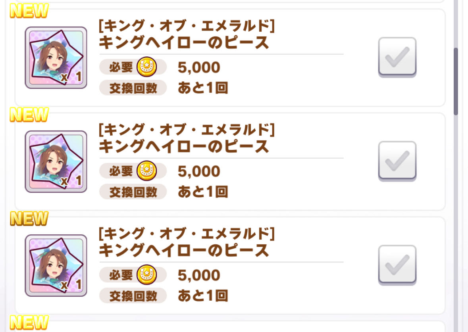Viewport: 468px width, 332px height.
Task: Click the 5,000 cost in the second item
Action: (x=199, y=171)
